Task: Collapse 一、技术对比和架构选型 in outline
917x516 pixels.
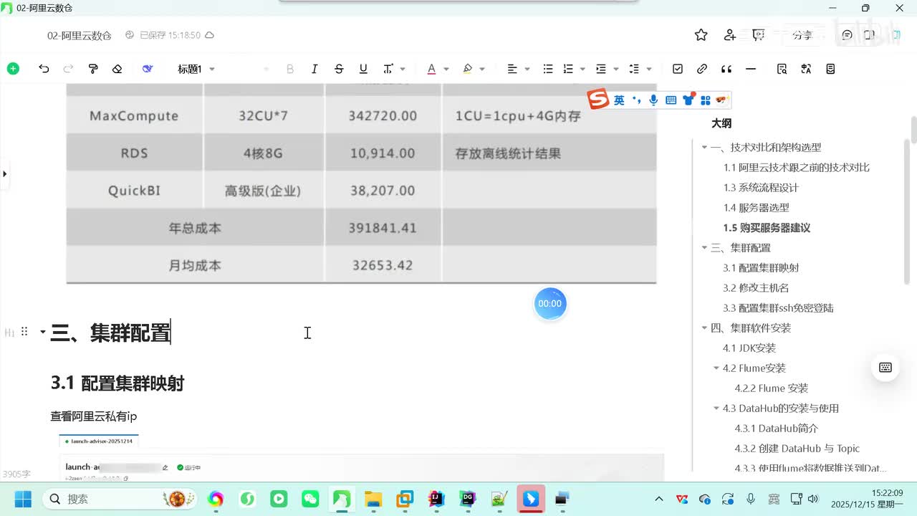Action: [704, 148]
